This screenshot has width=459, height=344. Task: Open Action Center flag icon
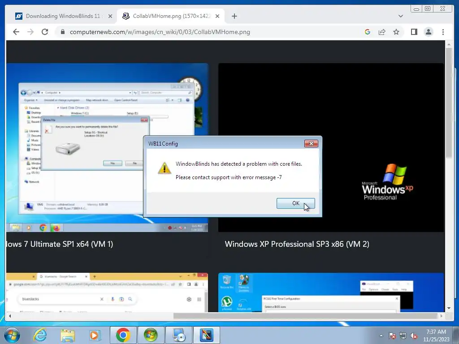point(392,335)
